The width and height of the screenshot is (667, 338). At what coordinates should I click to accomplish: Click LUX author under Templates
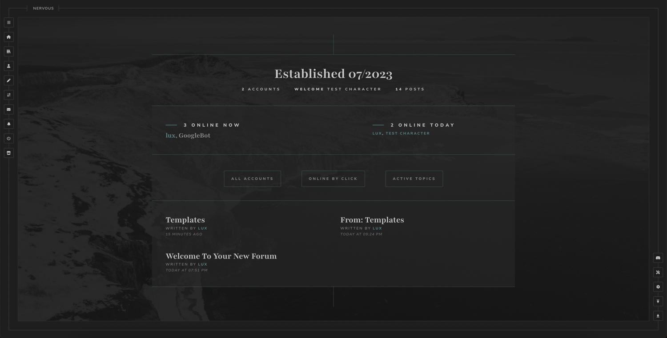point(203,228)
